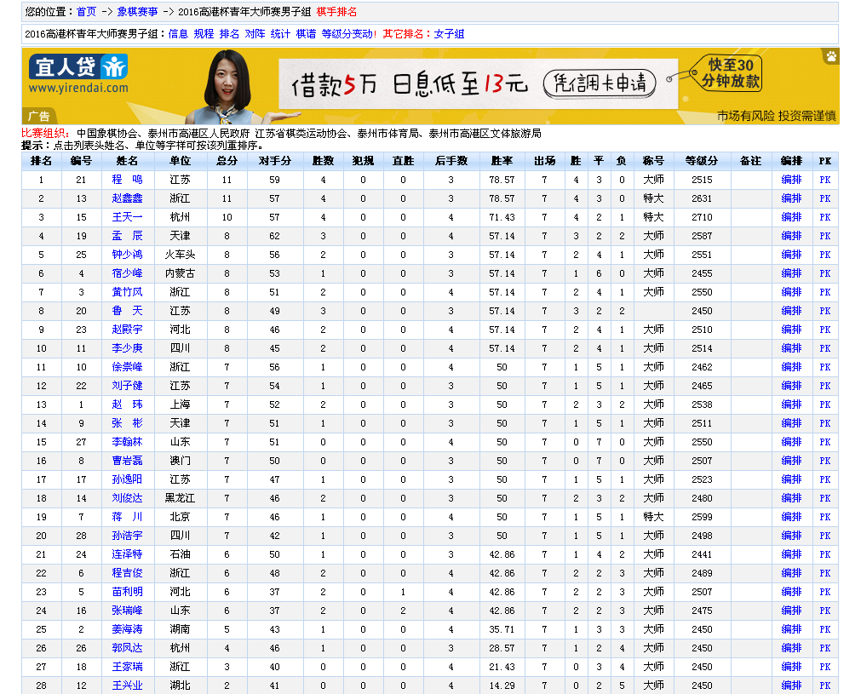
Task: Open the 对阵 navigation link
Action: [255, 34]
